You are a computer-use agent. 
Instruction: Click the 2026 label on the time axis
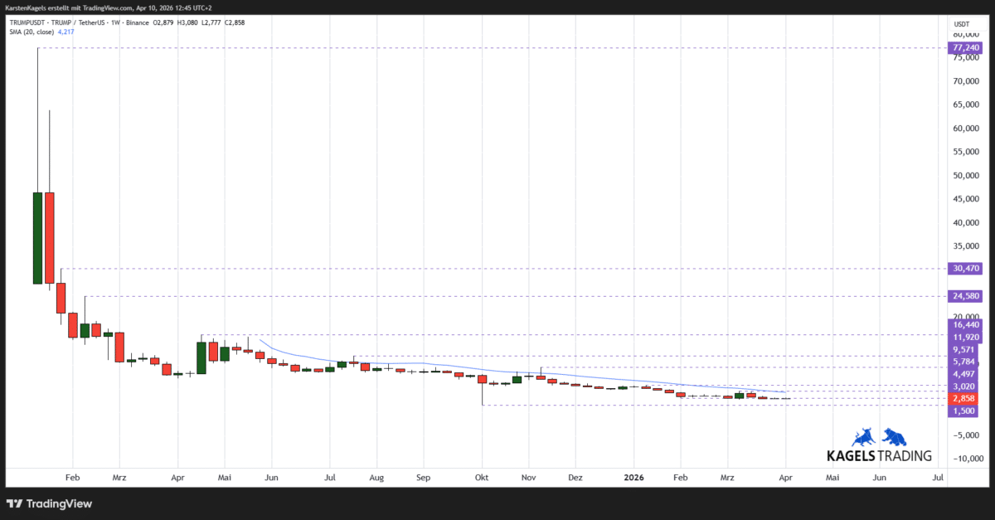pyautogui.click(x=633, y=478)
